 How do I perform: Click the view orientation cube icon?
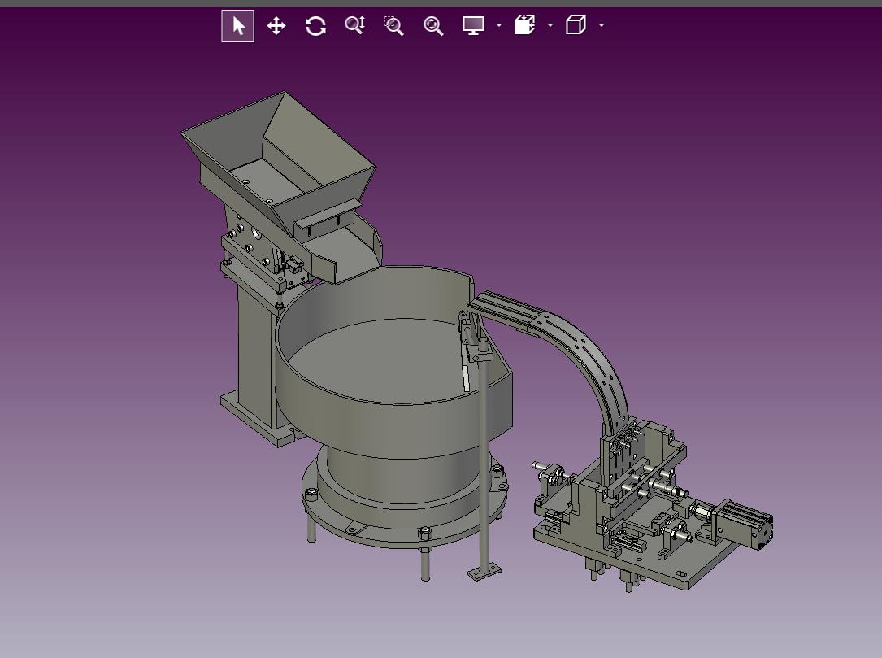[576, 25]
